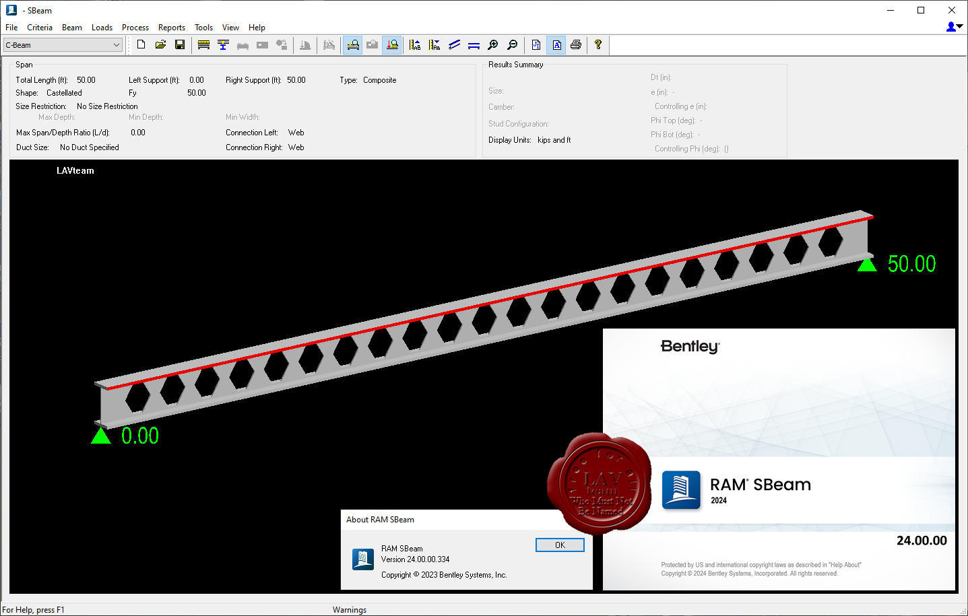
Task: Click the RAM SBeam icon in About dialog
Action: (x=363, y=559)
